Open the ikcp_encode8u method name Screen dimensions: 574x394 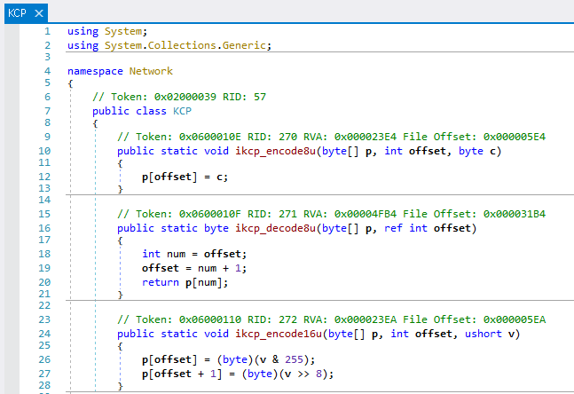[275, 151]
